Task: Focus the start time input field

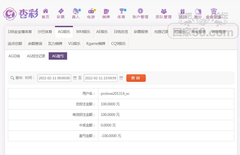Action: point(54,78)
